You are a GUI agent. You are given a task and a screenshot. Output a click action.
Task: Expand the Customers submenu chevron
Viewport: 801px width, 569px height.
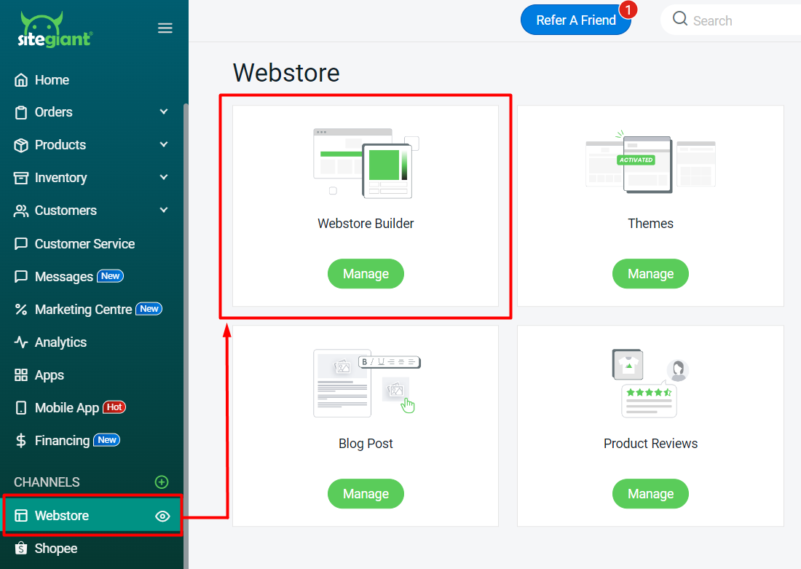(x=164, y=211)
